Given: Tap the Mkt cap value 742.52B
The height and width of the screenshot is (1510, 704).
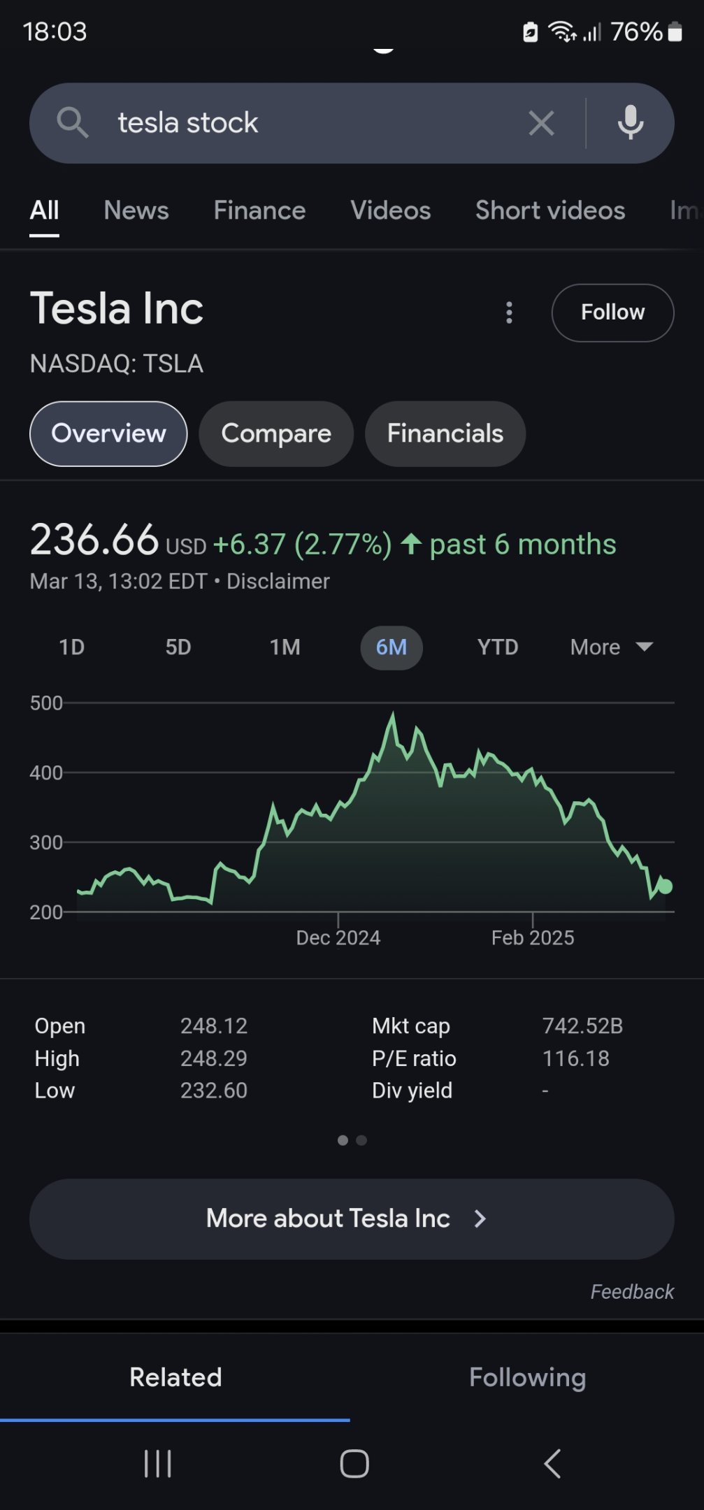Looking at the screenshot, I should click(x=582, y=1026).
